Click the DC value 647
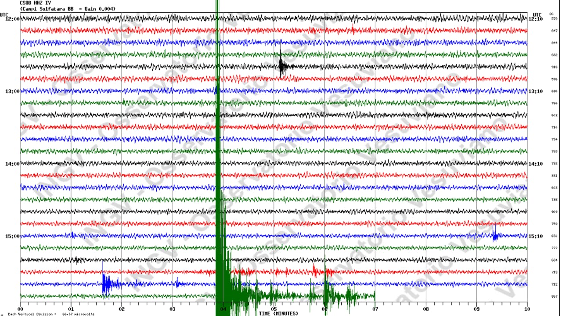 [x=554, y=31]
